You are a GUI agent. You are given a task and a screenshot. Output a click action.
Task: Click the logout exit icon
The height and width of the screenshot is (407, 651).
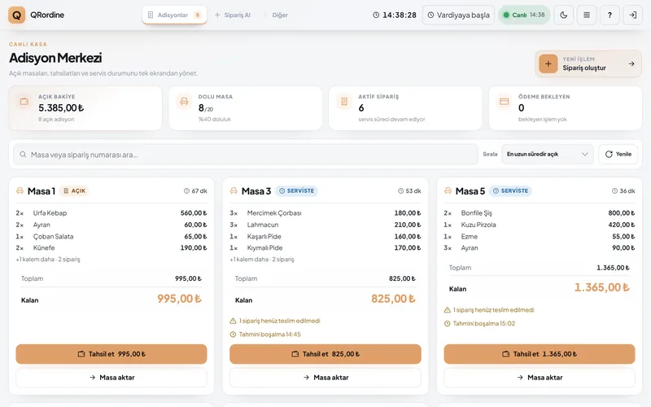click(633, 15)
